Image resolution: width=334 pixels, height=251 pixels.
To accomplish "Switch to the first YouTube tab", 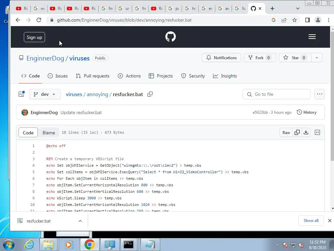I will point(22,8).
